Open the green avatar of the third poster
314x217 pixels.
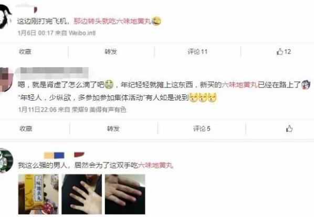[x=6, y=160]
